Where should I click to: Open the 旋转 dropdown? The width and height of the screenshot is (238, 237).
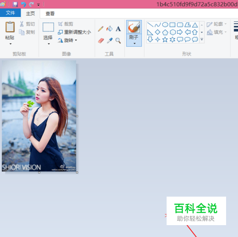[x=67, y=40]
